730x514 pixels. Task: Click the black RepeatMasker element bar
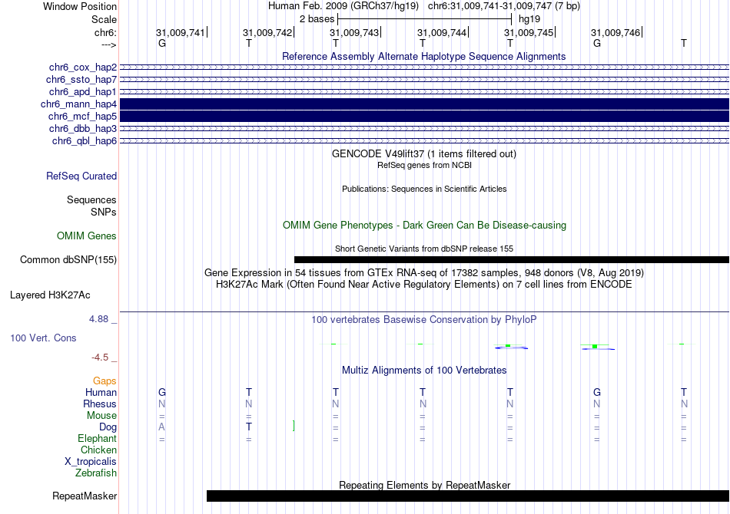point(468,496)
